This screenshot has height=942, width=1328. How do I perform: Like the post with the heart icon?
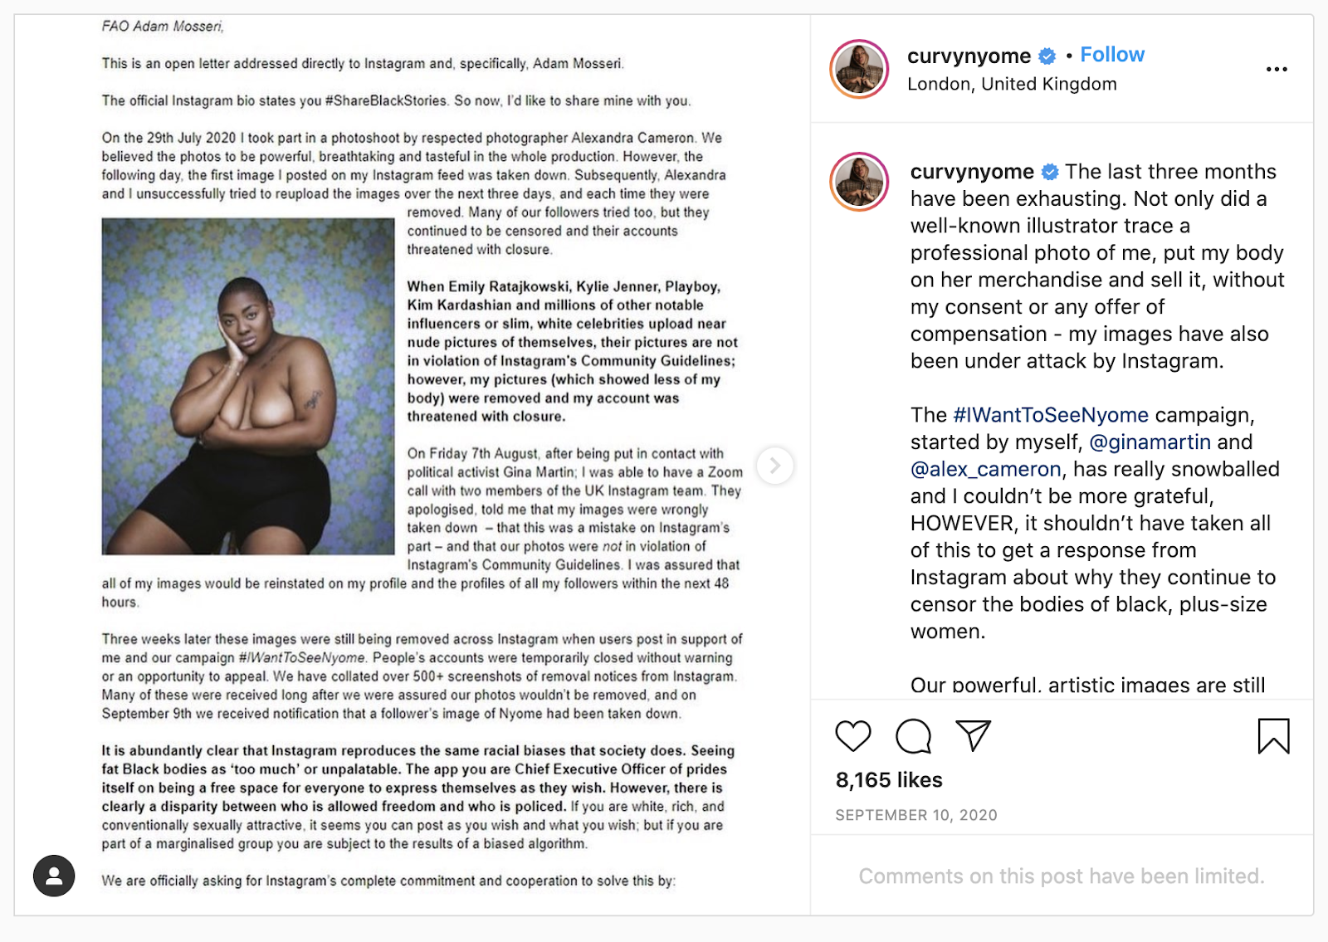pyautogui.click(x=852, y=736)
